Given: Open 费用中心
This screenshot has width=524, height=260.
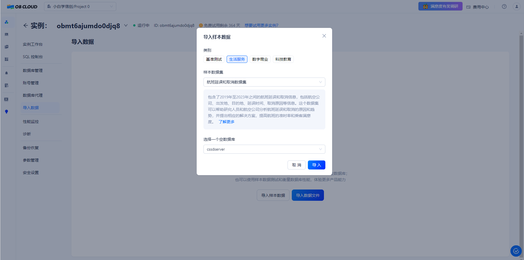Looking at the screenshot, I should 477,7.
